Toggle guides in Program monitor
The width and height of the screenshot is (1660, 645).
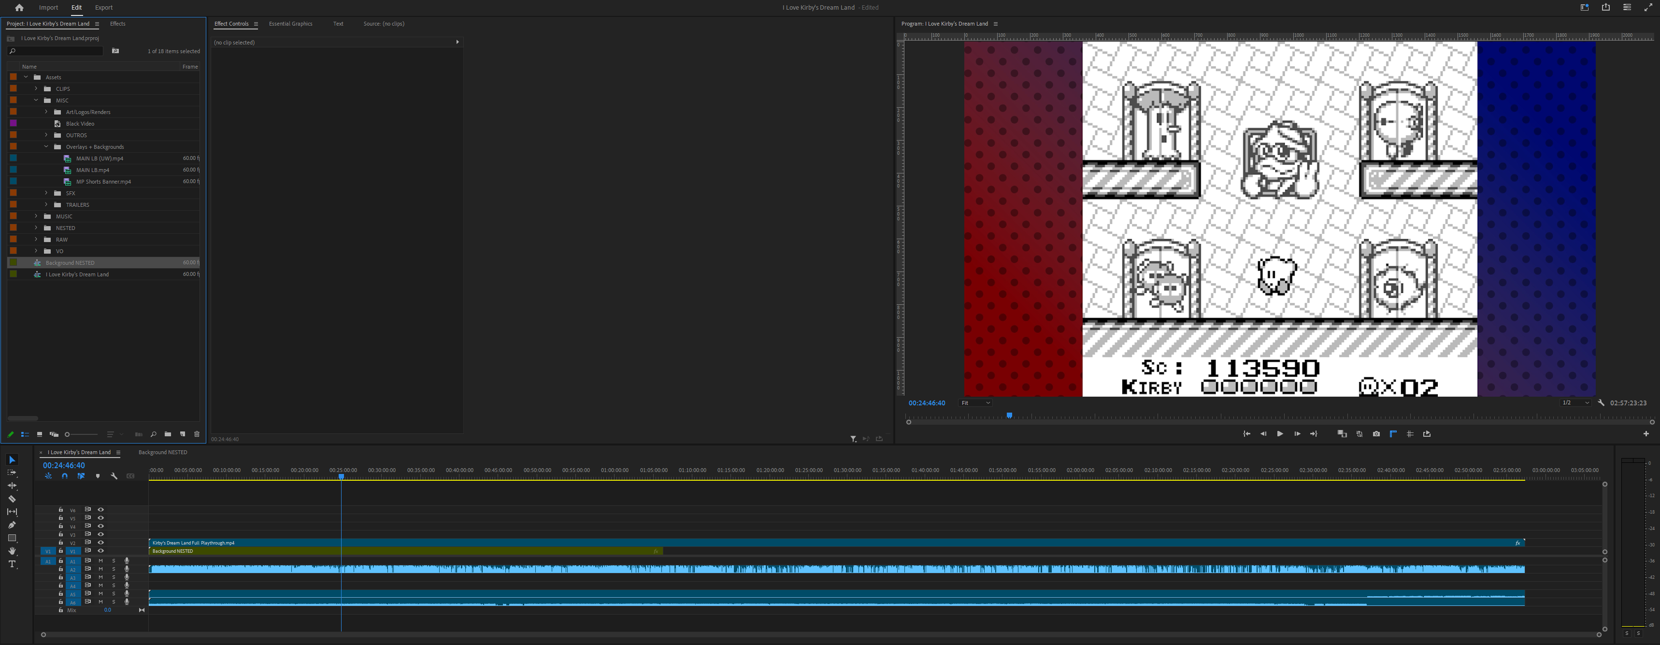pyautogui.click(x=1410, y=434)
